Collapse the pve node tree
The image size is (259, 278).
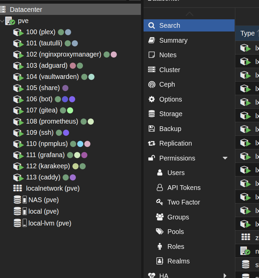click(3, 21)
